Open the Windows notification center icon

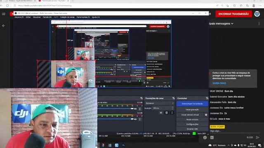tap(259, 145)
